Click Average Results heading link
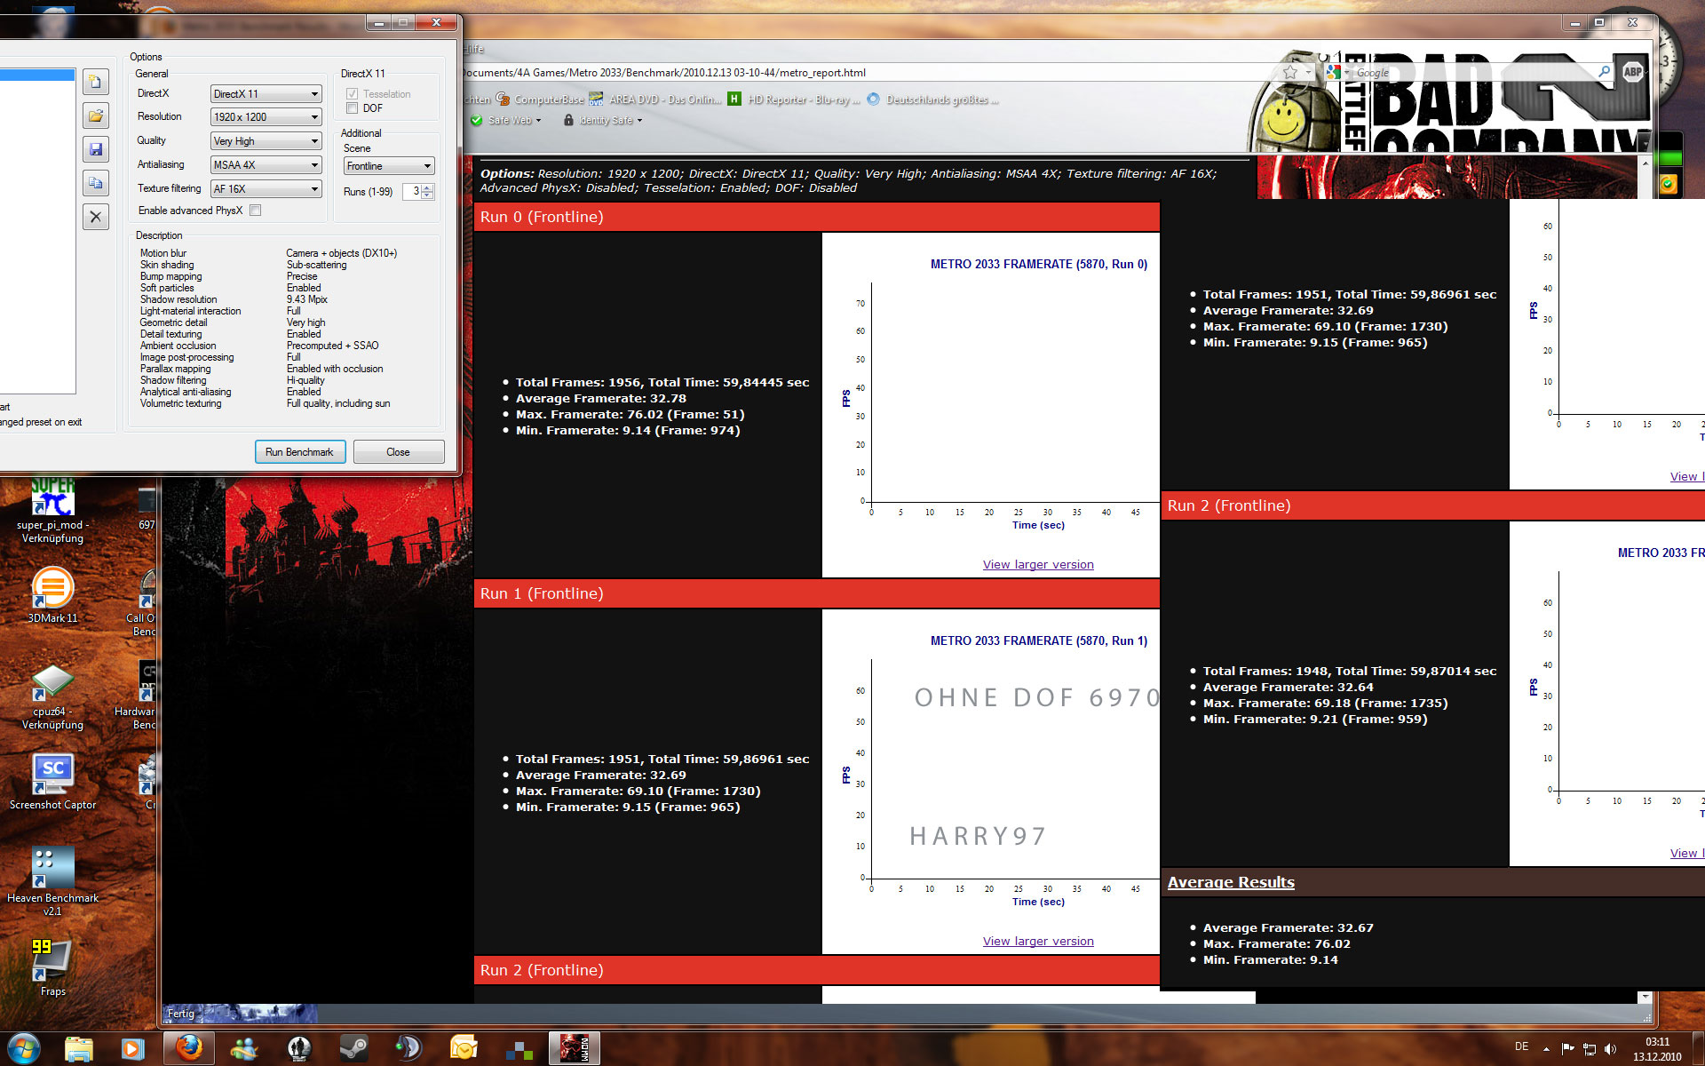This screenshot has width=1705, height=1066. [x=1231, y=882]
